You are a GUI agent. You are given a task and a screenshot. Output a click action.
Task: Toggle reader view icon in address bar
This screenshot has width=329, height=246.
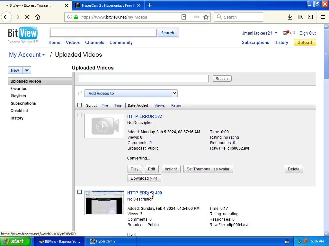[x=183, y=17]
